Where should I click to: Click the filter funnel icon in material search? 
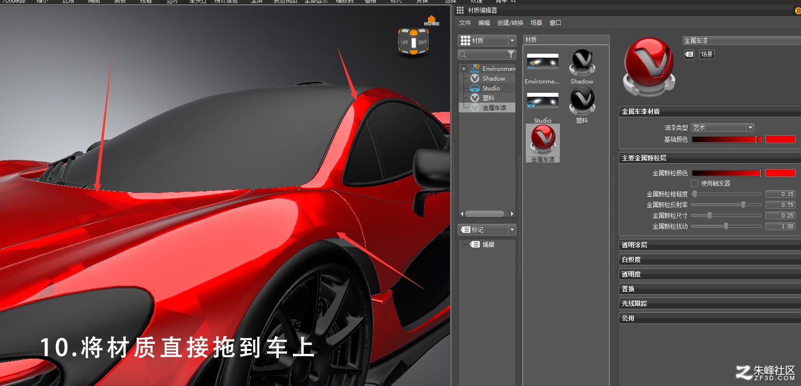(511, 54)
